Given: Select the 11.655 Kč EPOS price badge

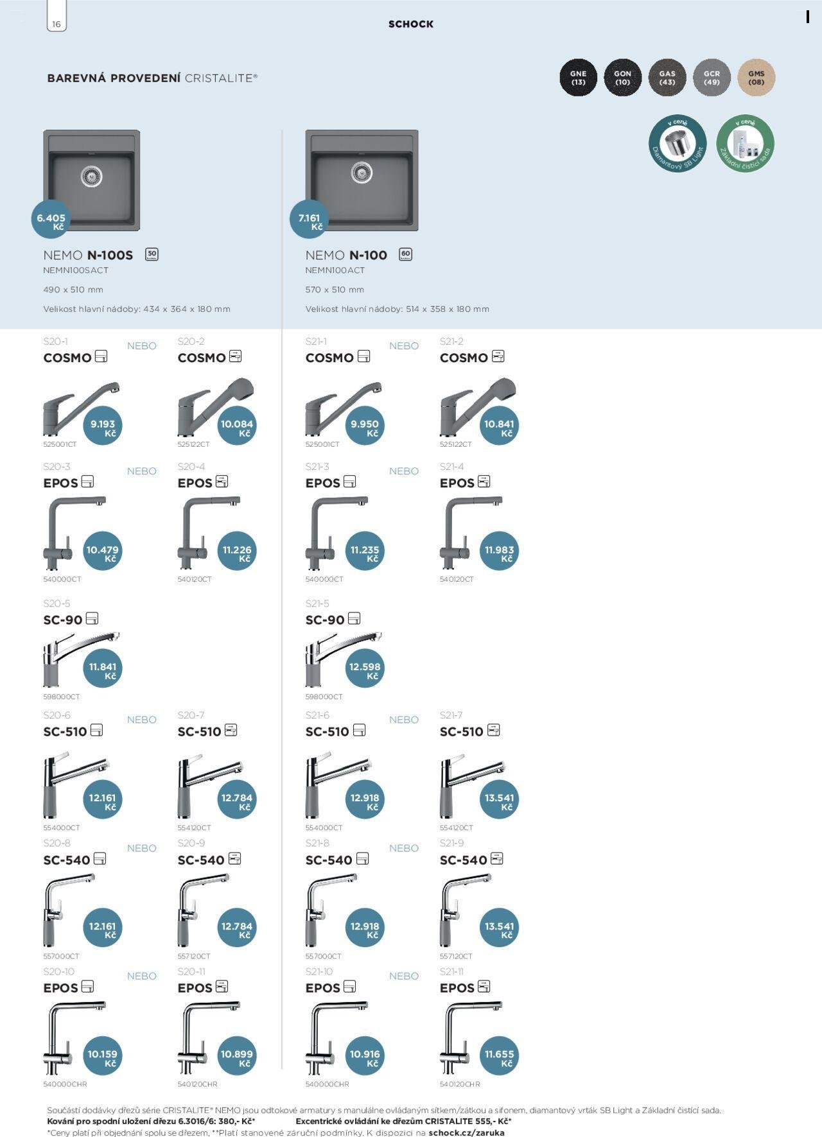Looking at the screenshot, I should pyautogui.click(x=499, y=1055).
